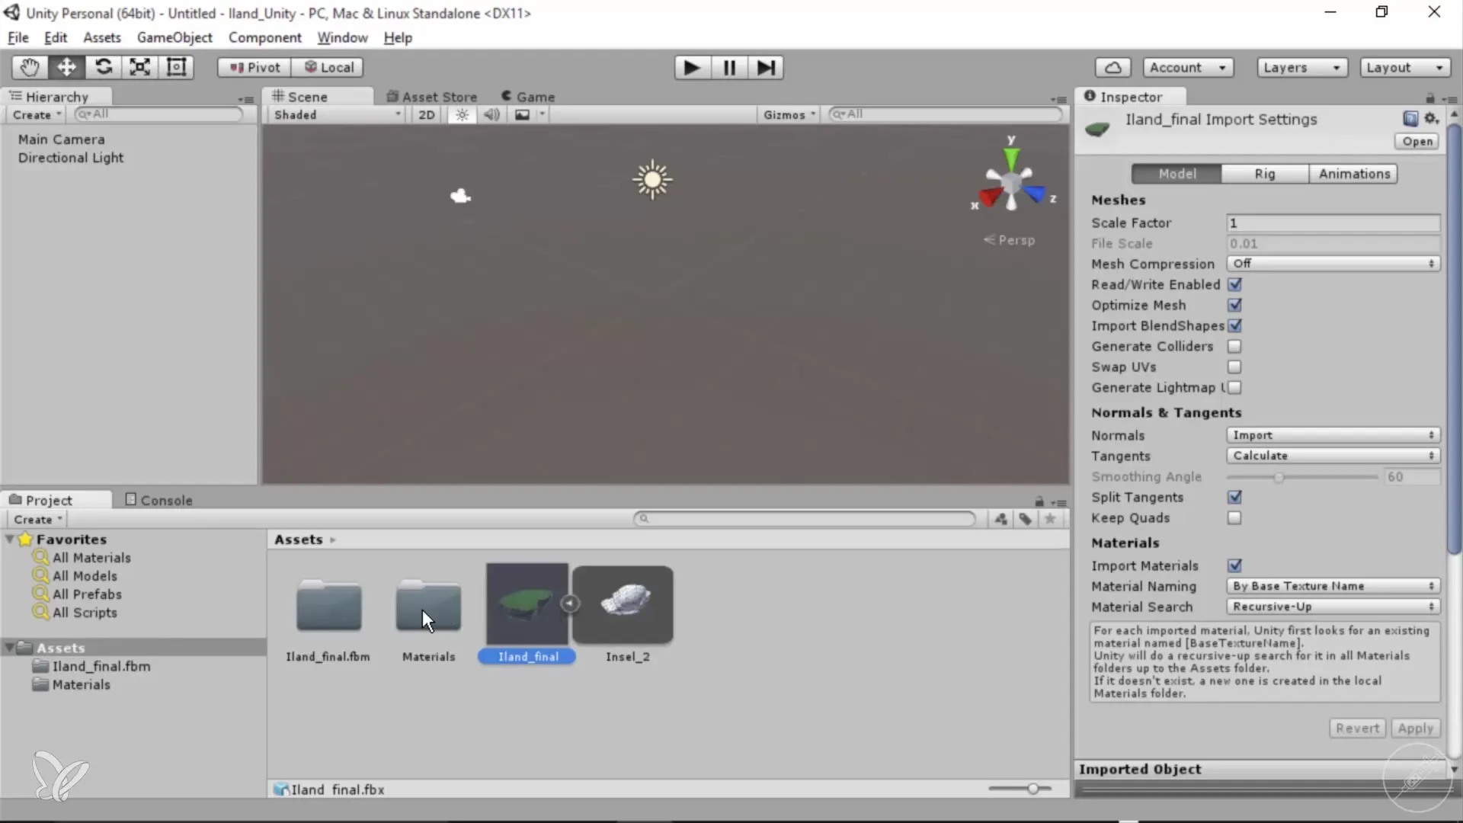Viewport: 1463px width, 823px height.
Task: Open Layers dropdown
Action: [1301, 67]
